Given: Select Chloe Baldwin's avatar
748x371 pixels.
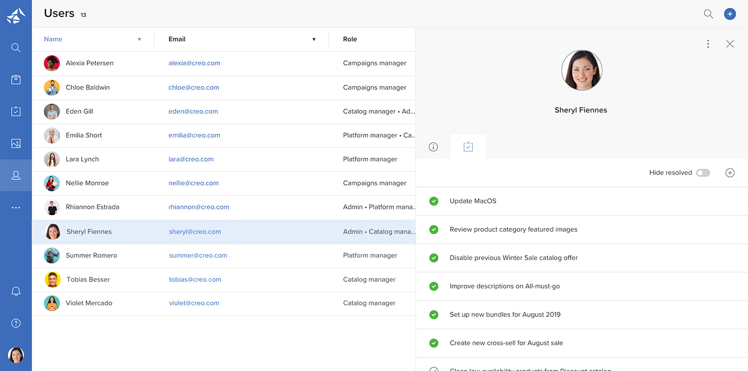Looking at the screenshot, I should click(x=52, y=88).
